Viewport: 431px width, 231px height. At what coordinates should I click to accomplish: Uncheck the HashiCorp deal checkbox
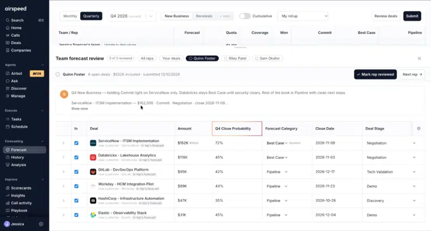[x=76, y=200]
